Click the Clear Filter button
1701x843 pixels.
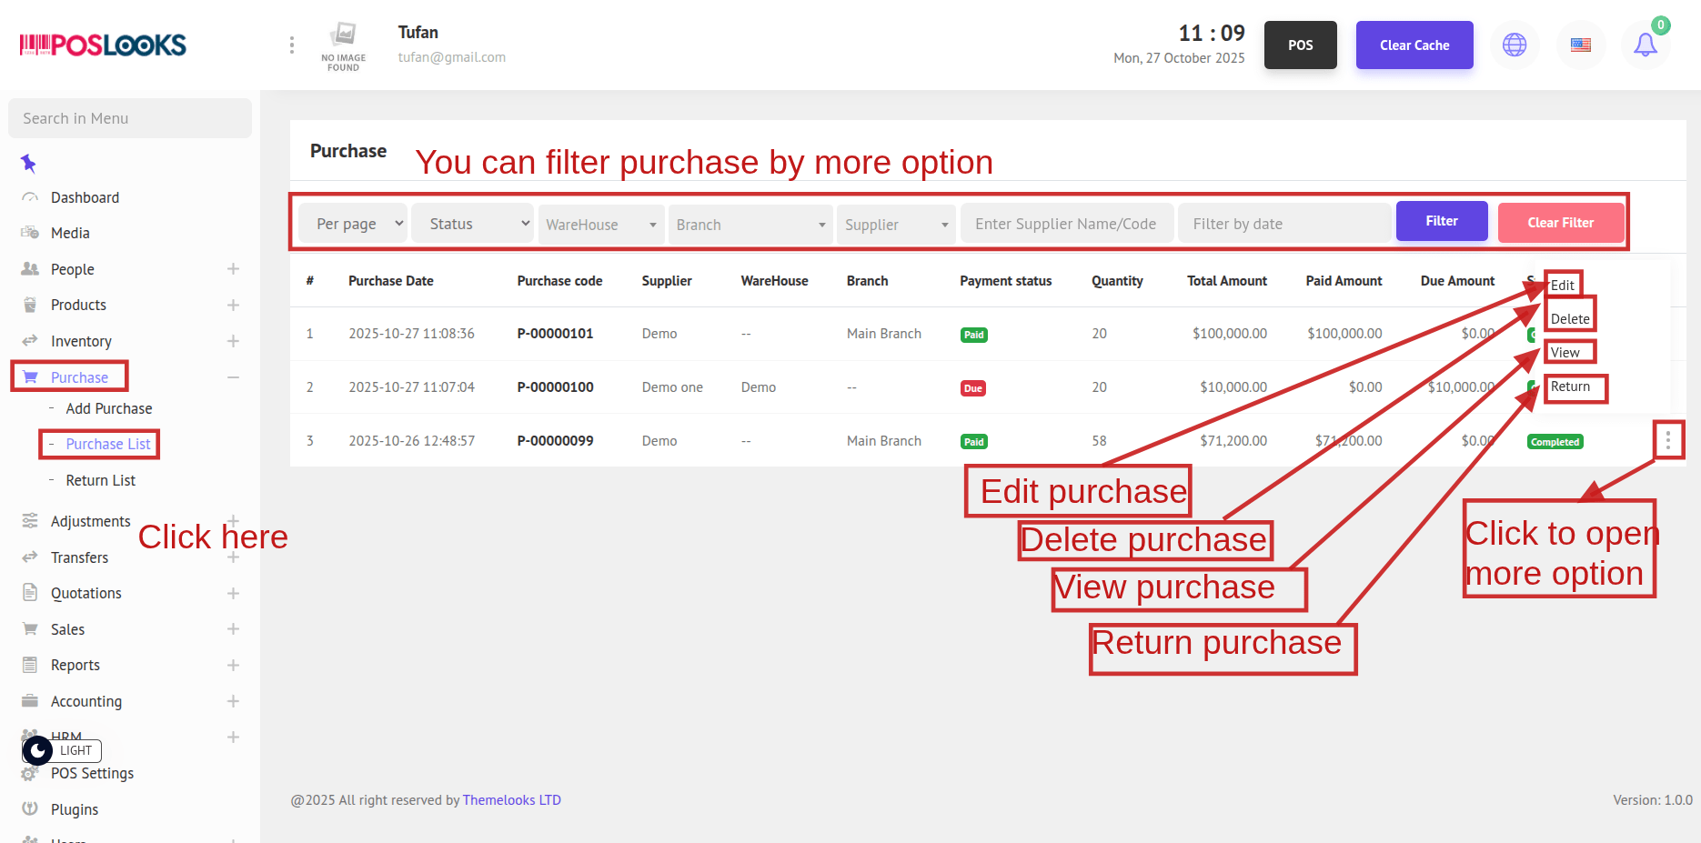click(x=1560, y=223)
